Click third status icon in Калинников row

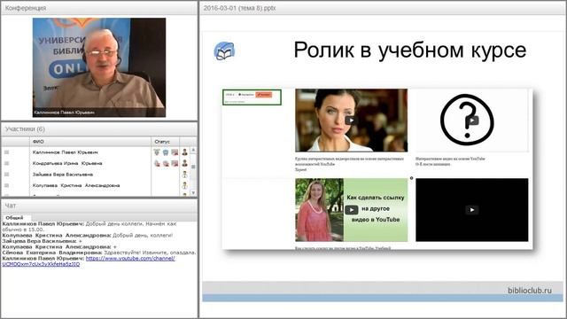[x=175, y=152]
